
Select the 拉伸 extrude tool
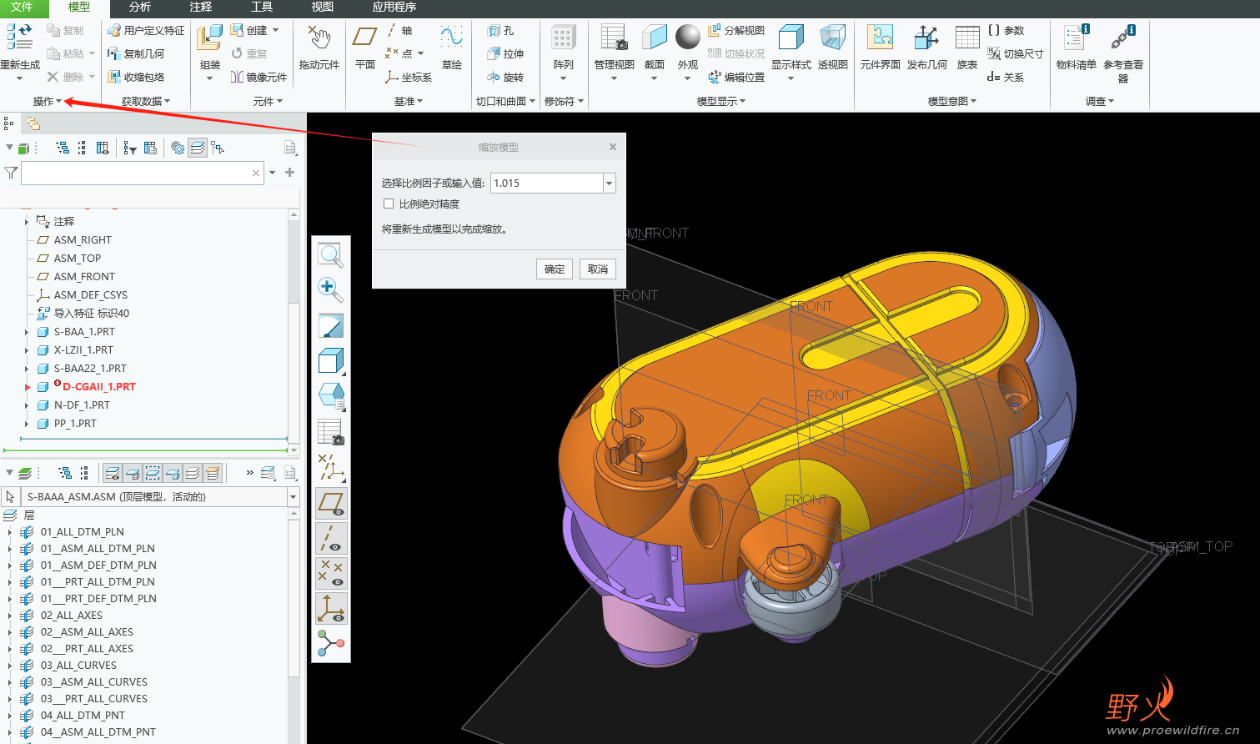[505, 53]
